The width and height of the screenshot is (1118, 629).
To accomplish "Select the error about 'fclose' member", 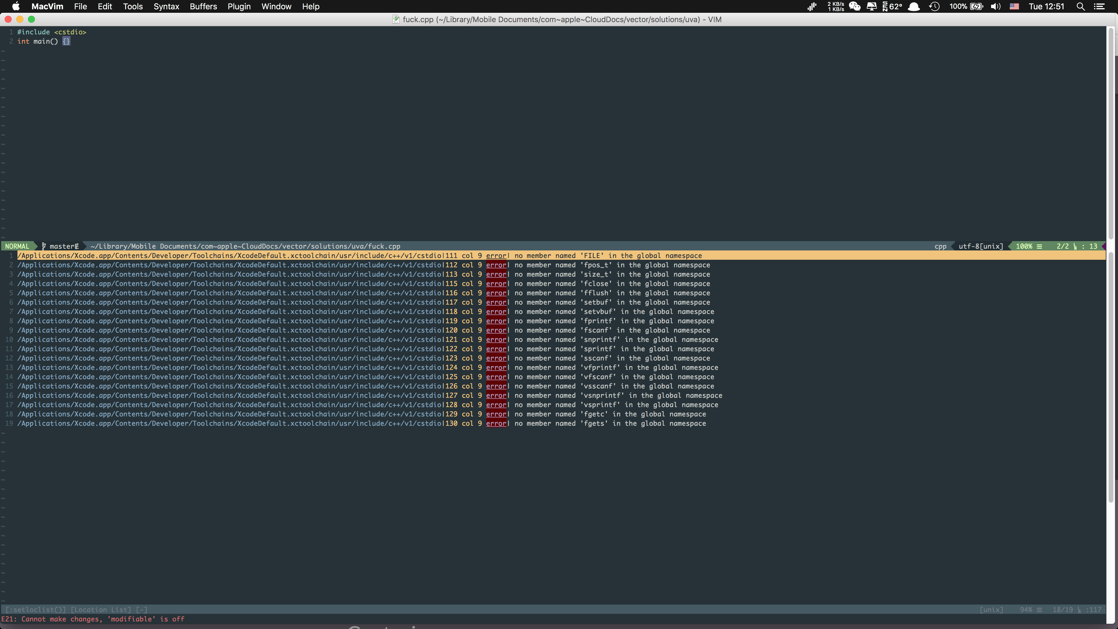I will [x=364, y=284].
